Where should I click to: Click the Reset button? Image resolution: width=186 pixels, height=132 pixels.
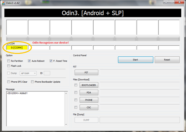(167, 60)
